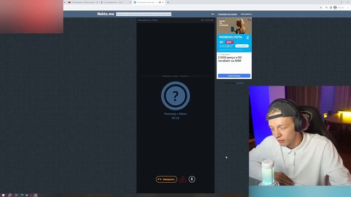End the call with the Завершить button
The height and width of the screenshot is (197, 351).
click(166, 179)
